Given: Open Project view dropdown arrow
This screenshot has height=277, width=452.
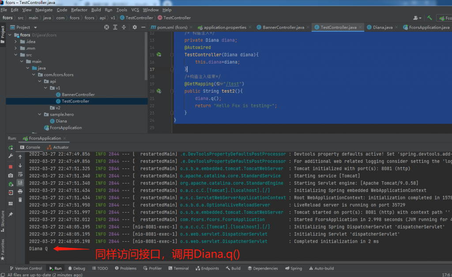Looking at the screenshot, I should pyautogui.click(x=35, y=28).
